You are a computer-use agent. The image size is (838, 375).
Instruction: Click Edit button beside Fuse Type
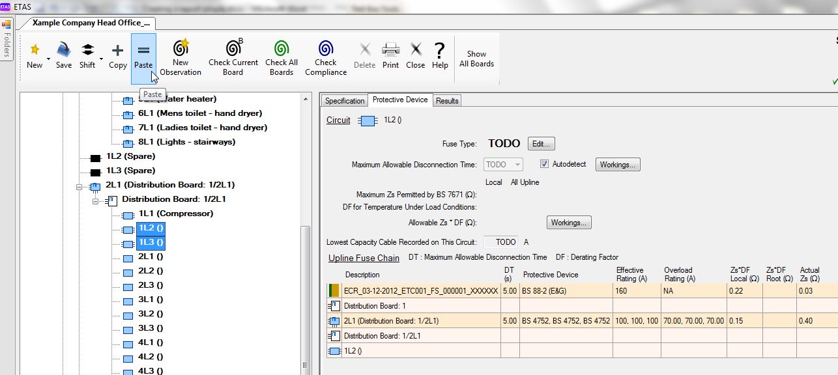[541, 144]
